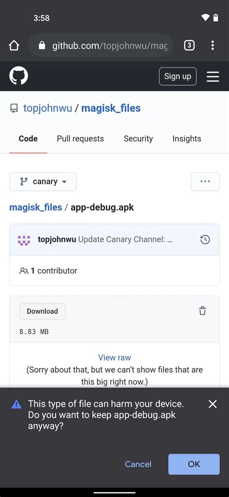Click the Sign up button
Image resolution: width=229 pixels, height=497 pixels.
(x=178, y=76)
